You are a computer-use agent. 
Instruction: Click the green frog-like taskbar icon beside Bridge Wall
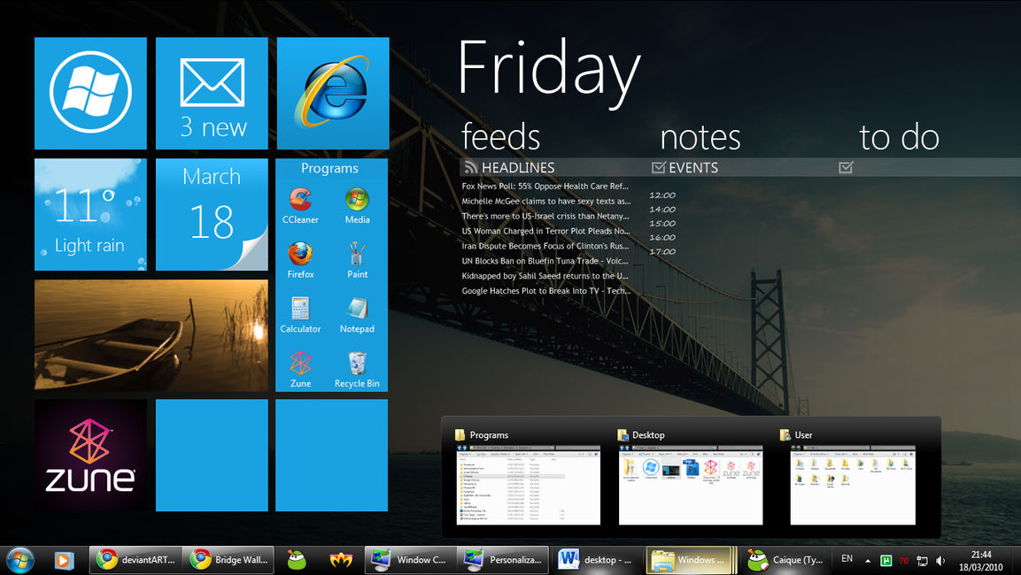pos(297,560)
